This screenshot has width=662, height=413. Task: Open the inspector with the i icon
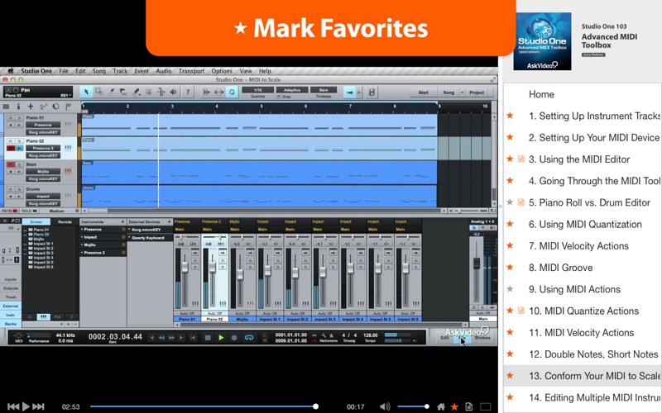(18, 107)
